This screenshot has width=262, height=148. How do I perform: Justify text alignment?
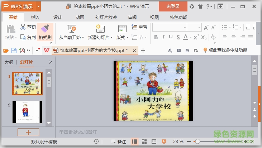[x=251, y=37]
